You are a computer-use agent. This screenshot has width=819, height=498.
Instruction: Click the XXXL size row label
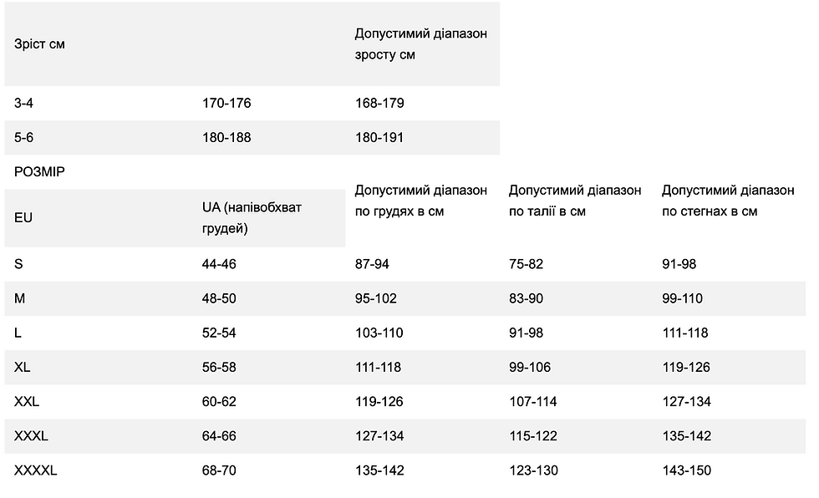(31, 435)
